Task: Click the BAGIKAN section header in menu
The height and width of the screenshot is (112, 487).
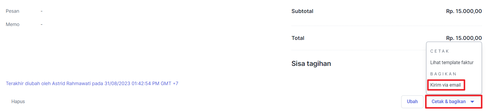Action: 443,74
